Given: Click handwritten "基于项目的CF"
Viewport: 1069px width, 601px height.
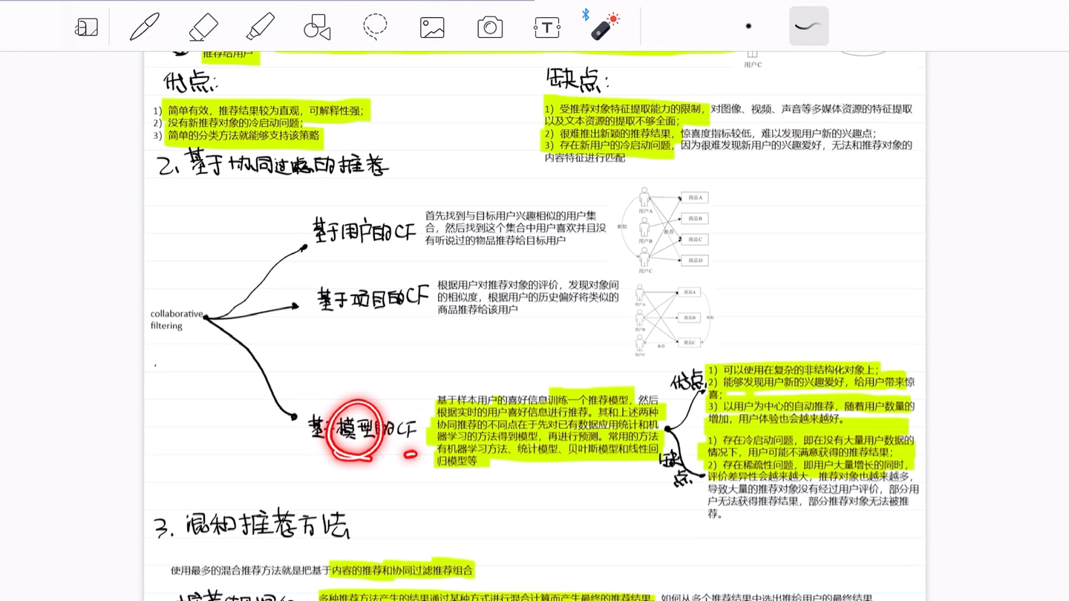Looking at the screenshot, I should tap(373, 298).
